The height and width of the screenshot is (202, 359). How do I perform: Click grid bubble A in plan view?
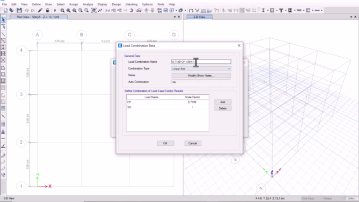[x=38, y=35]
